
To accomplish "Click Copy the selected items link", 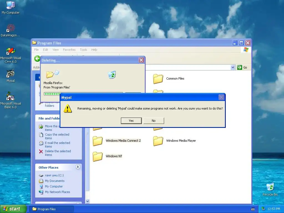I will tap(57, 136).
